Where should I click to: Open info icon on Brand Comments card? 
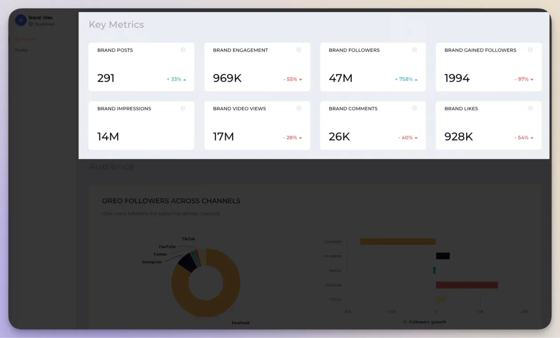coord(414,108)
